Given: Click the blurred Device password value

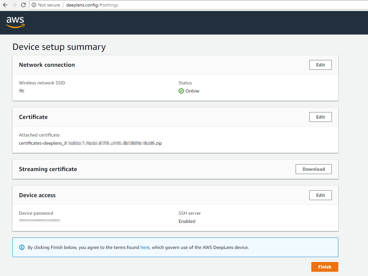Looking at the screenshot, I should pos(40,221).
